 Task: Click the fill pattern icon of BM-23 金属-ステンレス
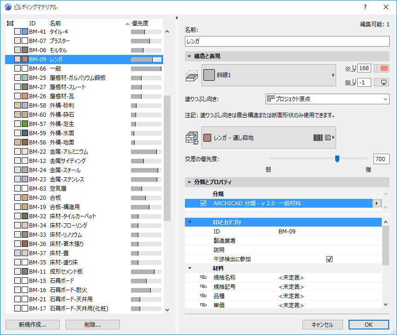tap(18, 179)
